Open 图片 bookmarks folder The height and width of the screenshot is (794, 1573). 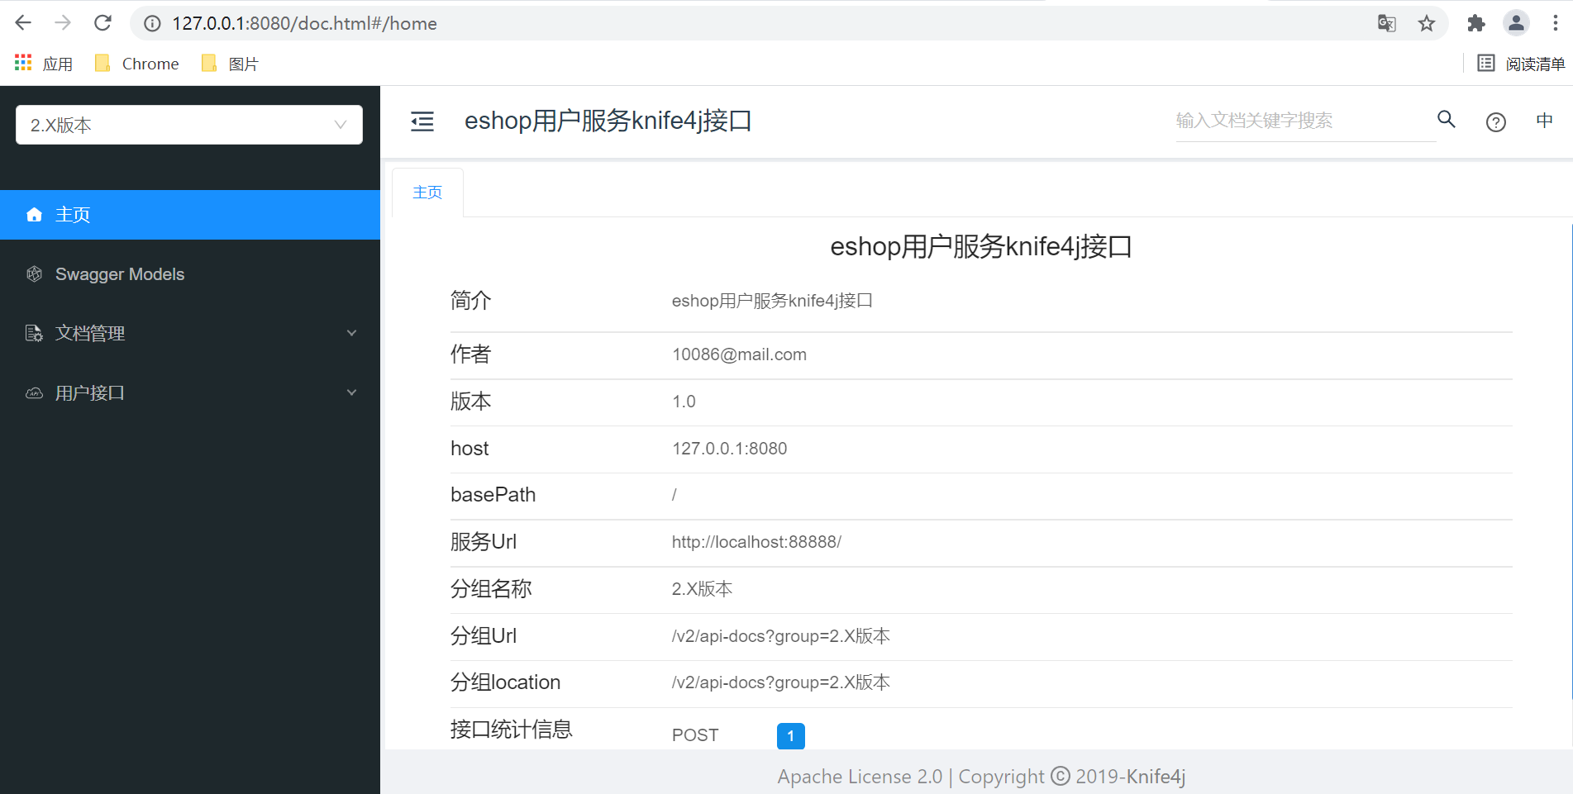point(231,64)
